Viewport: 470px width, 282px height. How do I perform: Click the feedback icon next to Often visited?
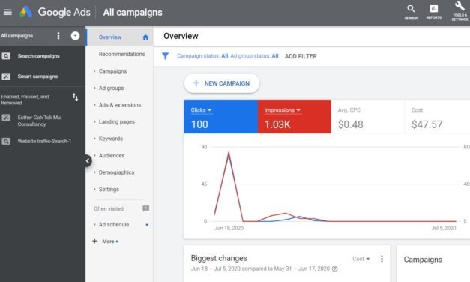[145, 208]
